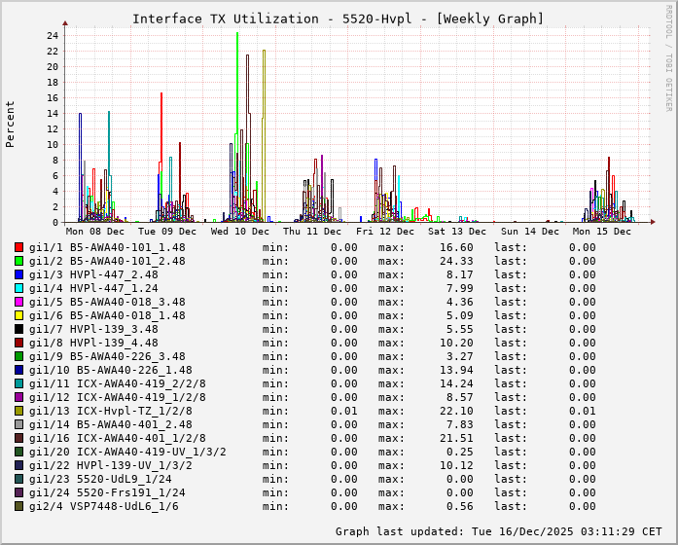This screenshot has height=545, width=678.
Task: Click the Percent y-axis label
Action: coord(11,124)
